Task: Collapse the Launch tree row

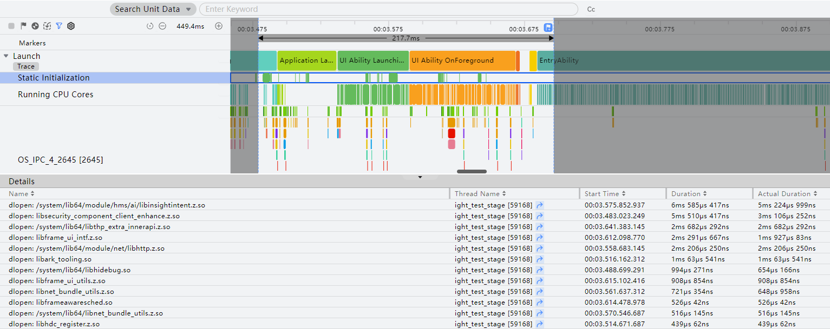Action: (6, 56)
